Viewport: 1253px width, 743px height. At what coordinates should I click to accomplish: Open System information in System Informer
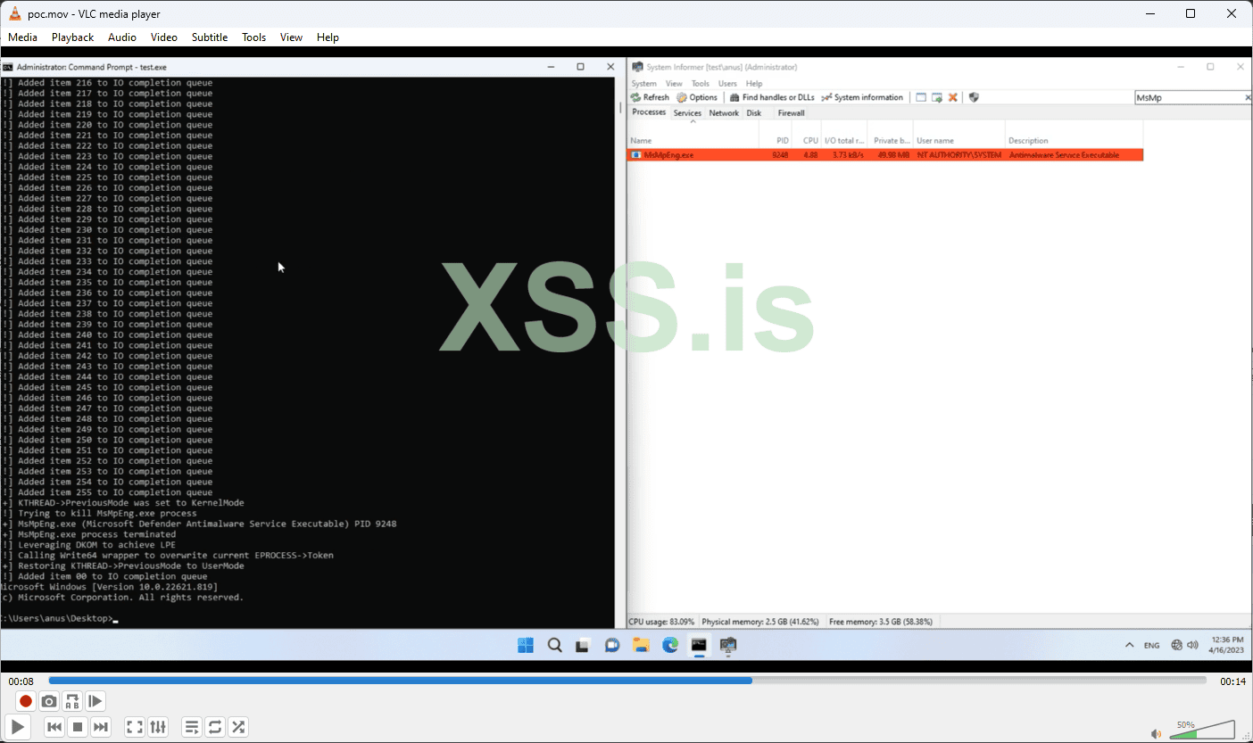pos(862,97)
